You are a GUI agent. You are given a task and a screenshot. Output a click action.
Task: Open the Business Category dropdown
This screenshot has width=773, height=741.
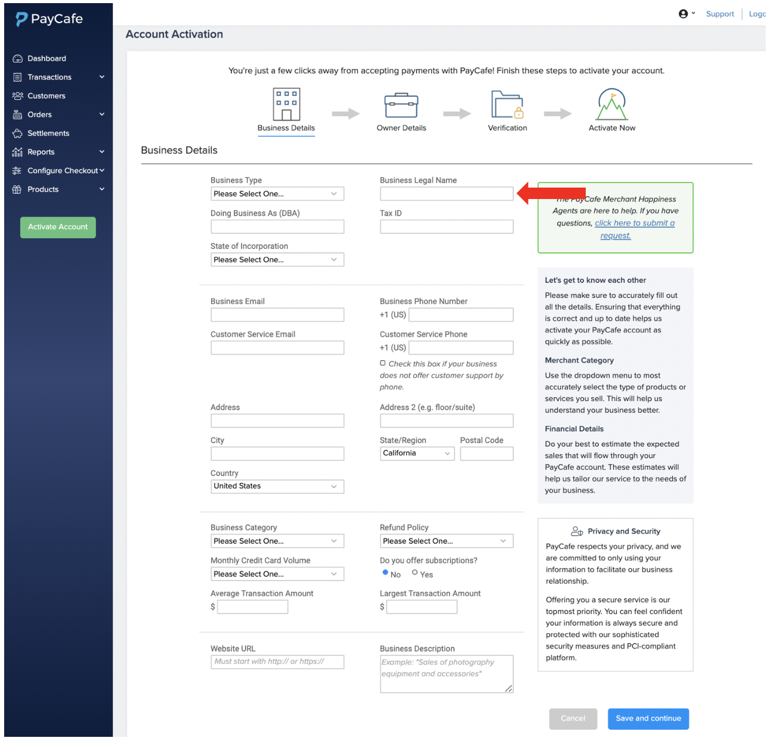pos(277,541)
